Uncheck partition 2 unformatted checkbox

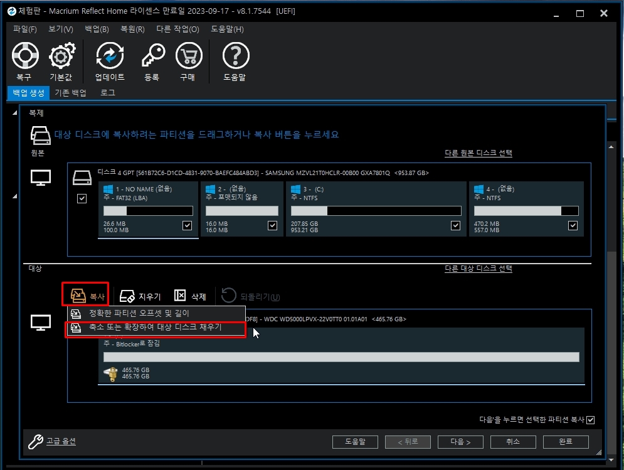(x=272, y=225)
